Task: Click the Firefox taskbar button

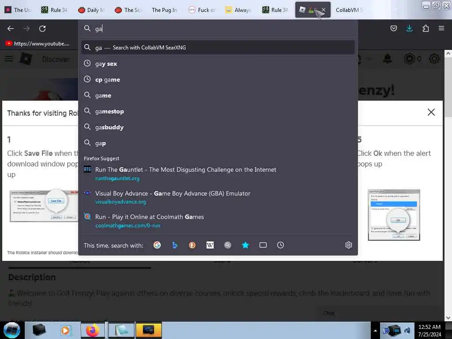Action: pyautogui.click(x=92, y=330)
